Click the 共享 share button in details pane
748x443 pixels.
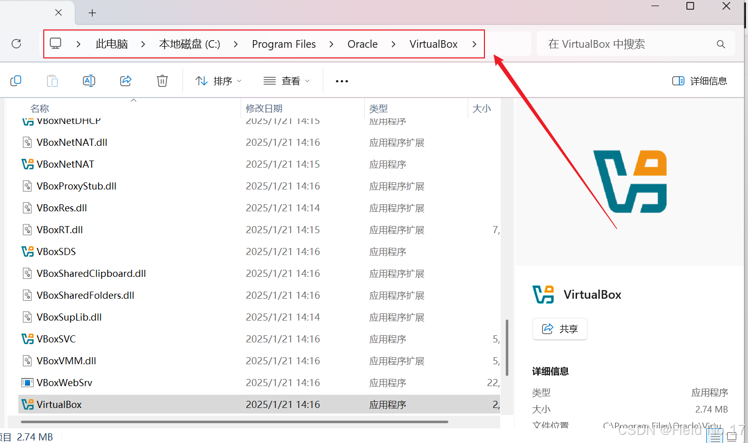pyautogui.click(x=560, y=329)
